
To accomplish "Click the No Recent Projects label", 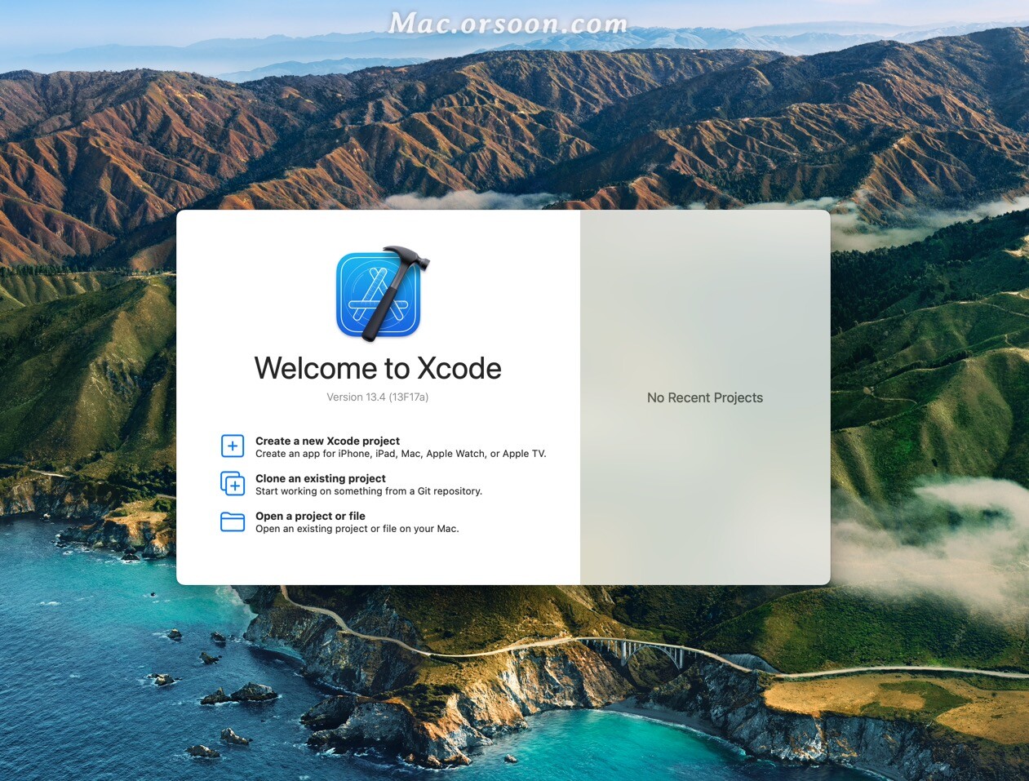I will pyautogui.click(x=704, y=397).
